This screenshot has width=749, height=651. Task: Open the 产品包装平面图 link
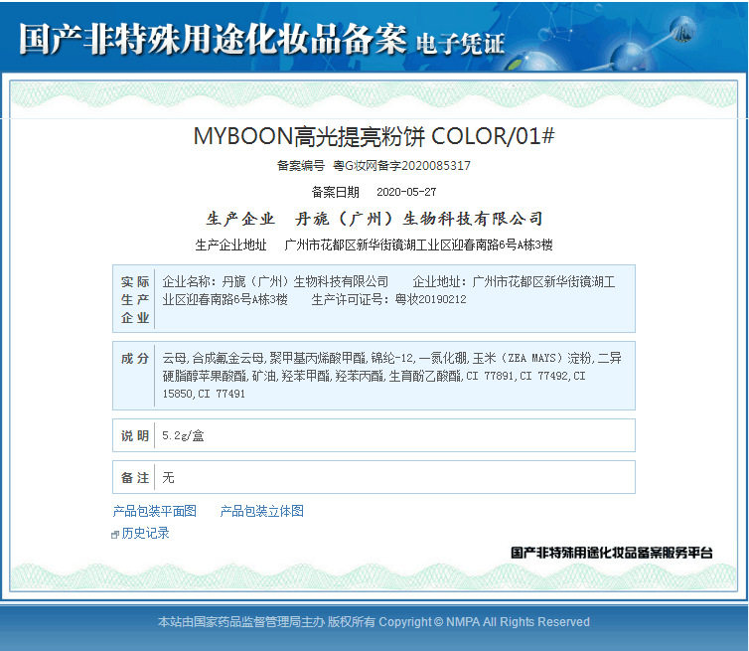click(x=154, y=511)
